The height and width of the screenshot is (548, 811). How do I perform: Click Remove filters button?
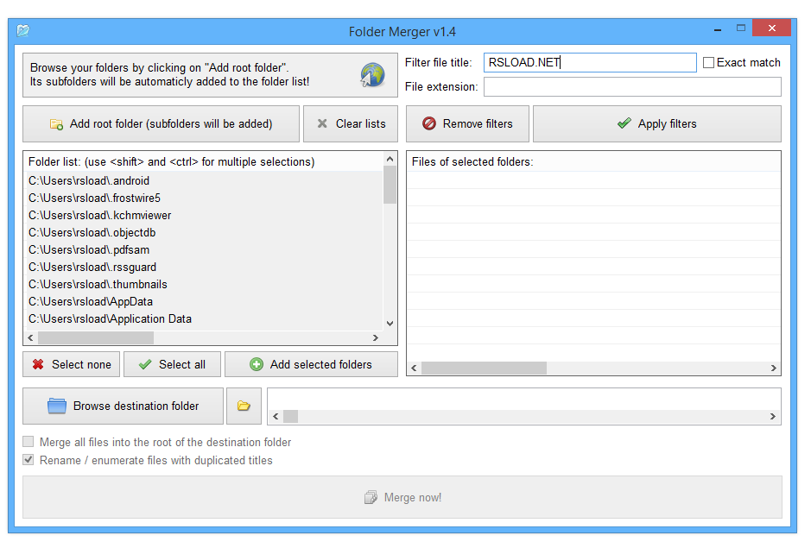pos(467,124)
